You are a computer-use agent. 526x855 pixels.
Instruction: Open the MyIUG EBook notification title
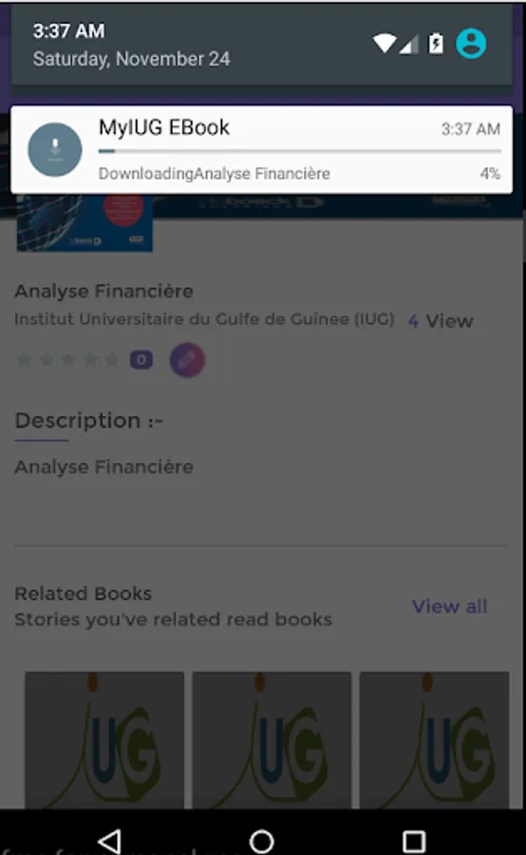tap(163, 127)
